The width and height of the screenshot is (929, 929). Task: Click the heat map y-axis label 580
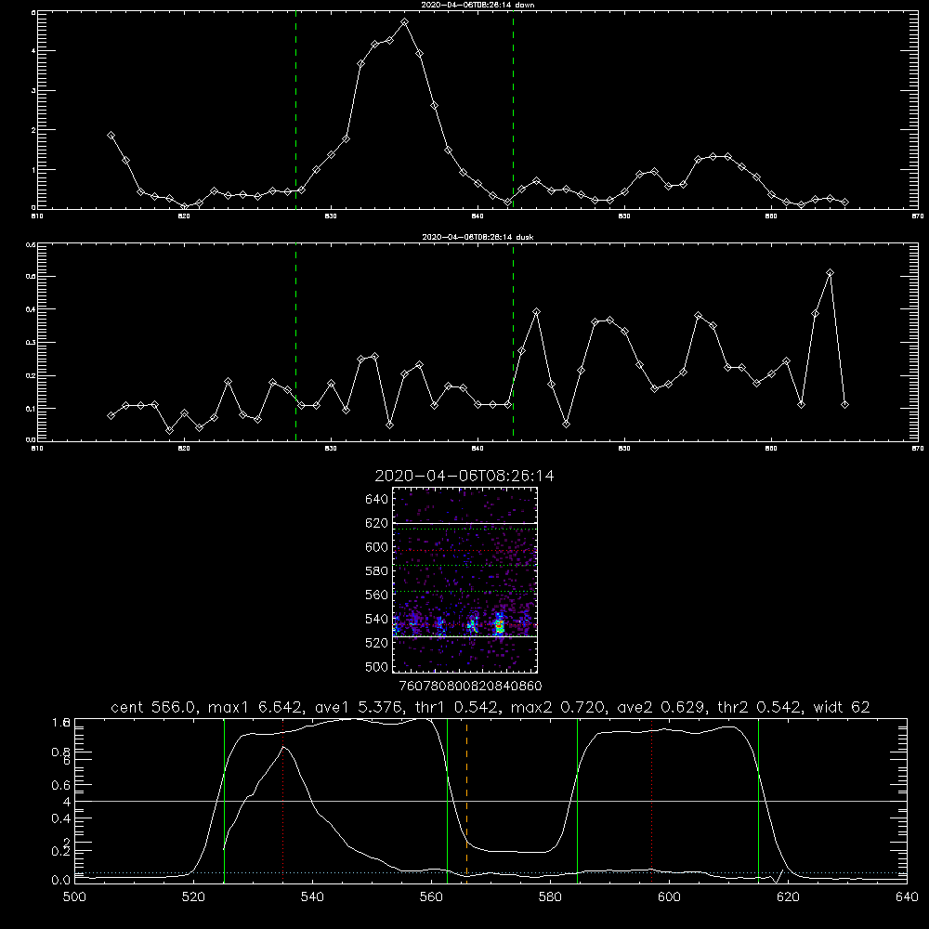[377, 571]
